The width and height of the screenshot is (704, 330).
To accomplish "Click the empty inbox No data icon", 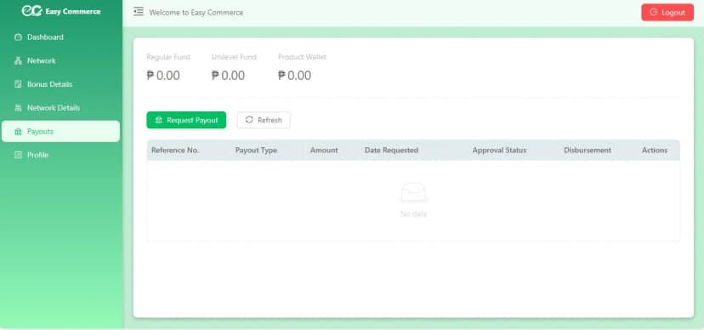I will tap(413, 192).
